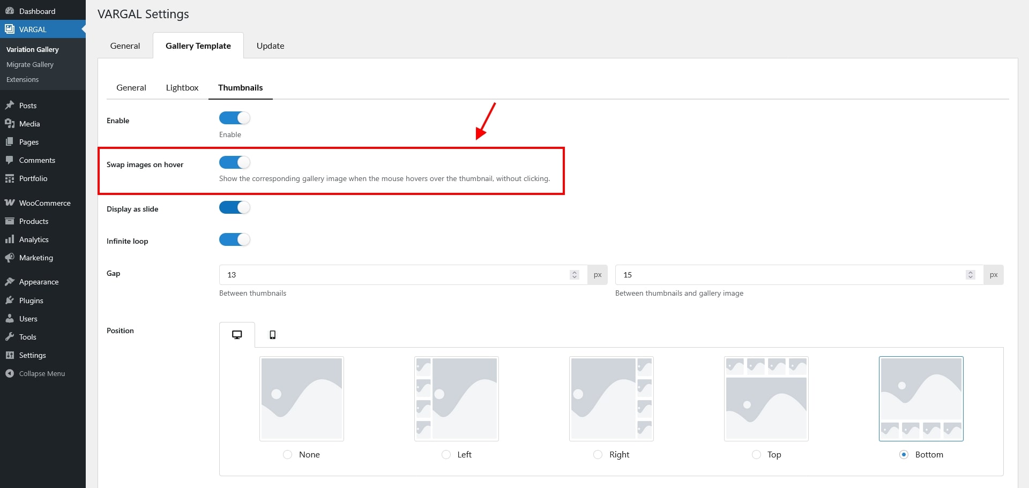The height and width of the screenshot is (488, 1029).
Task: Click the Marketing megaphone icon
Action: pos(10,258)
